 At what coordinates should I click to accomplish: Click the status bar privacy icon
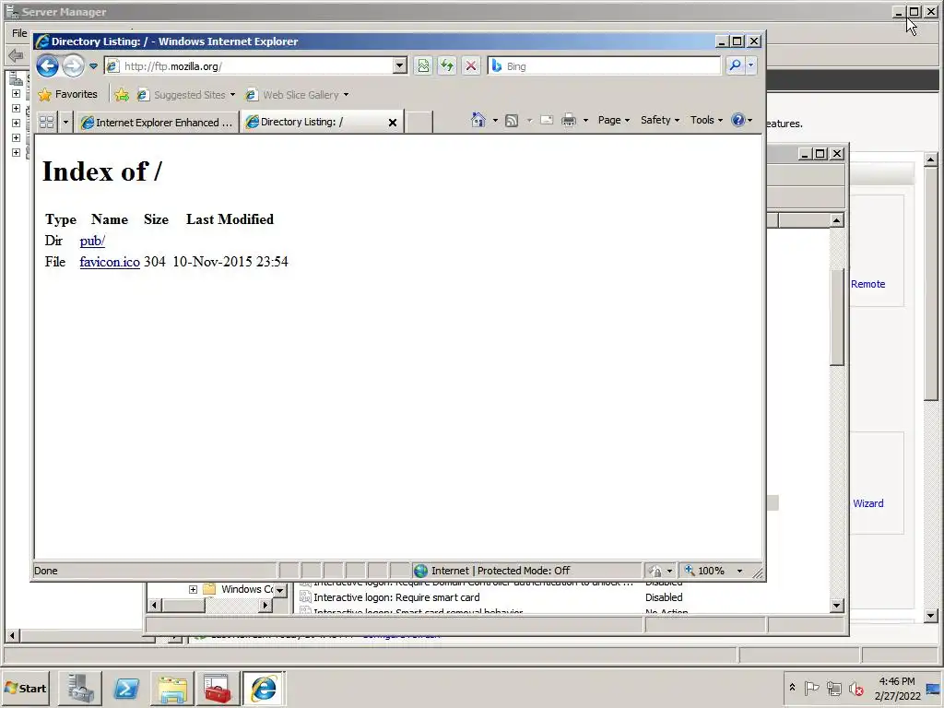click(660, 571)
